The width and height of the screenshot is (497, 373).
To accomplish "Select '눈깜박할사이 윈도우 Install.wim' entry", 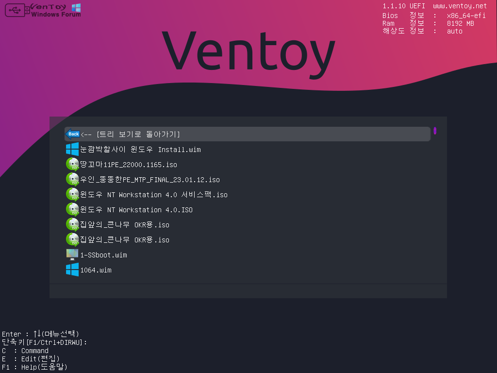I will point(140,150).
